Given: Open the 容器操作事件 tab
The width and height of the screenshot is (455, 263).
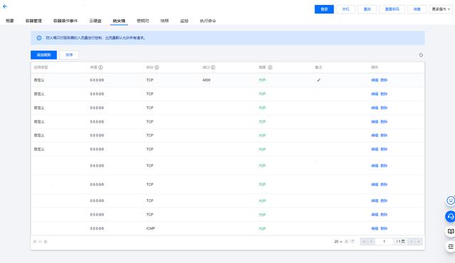Looking at the screenshot, I should point(65,21).
